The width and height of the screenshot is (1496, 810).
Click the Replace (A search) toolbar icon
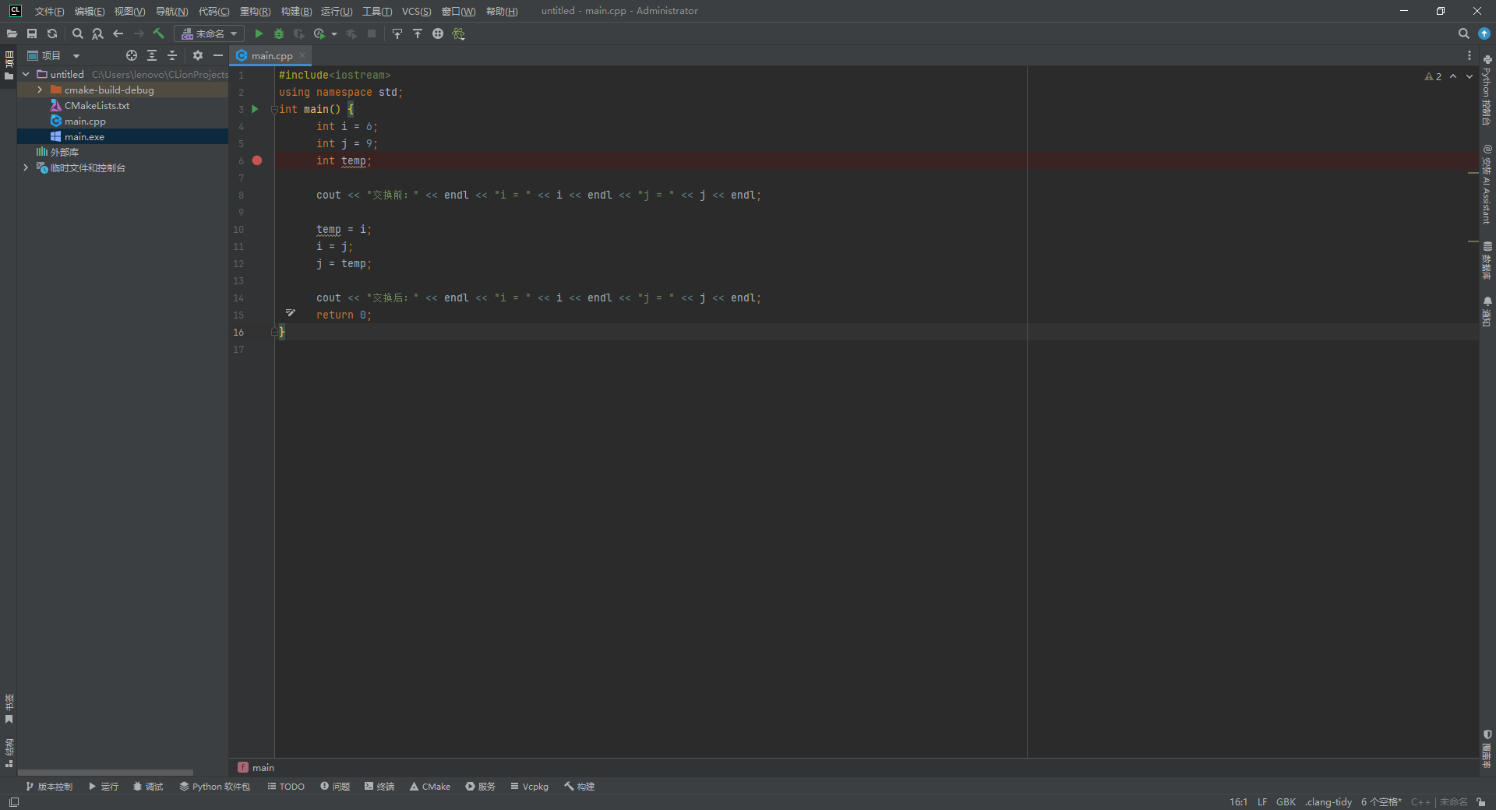[97, 33]
